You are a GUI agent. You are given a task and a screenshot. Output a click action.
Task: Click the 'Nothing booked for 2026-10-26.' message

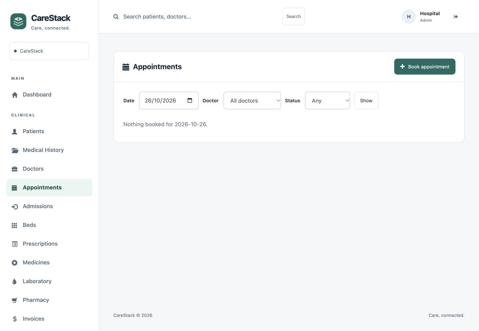(x=165, y=124)
